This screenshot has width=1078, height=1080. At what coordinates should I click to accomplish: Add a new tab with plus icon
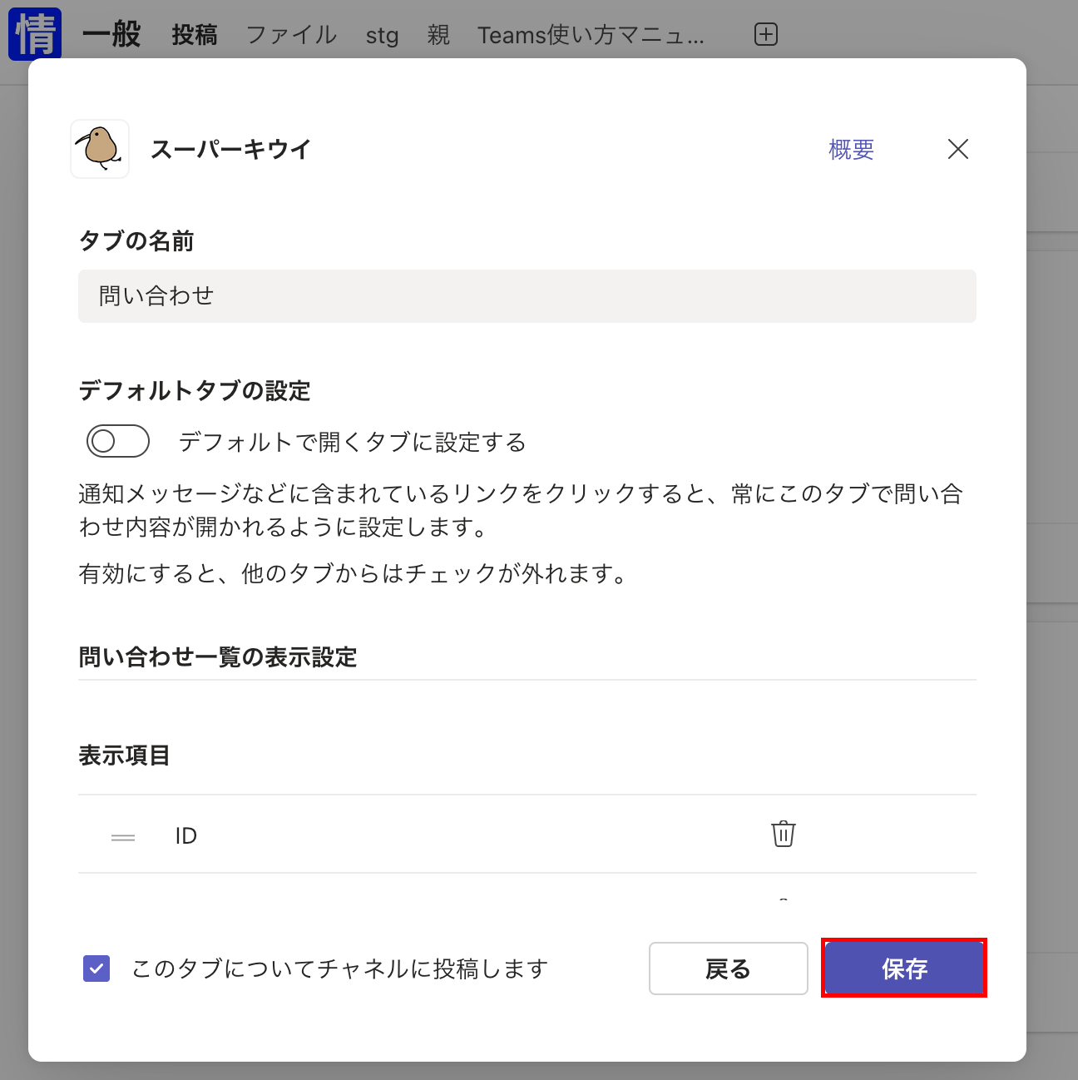click(765, 34)
